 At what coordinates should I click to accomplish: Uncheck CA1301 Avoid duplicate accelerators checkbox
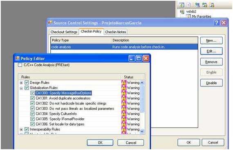[32, 98]
